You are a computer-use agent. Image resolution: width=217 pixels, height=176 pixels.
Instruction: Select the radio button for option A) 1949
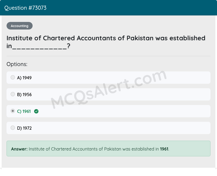click(x=13, y=77)
